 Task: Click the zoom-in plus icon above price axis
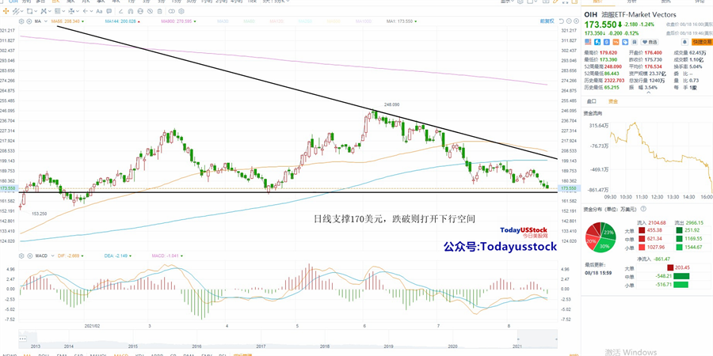pyautogui.click(x=576, y=21)
